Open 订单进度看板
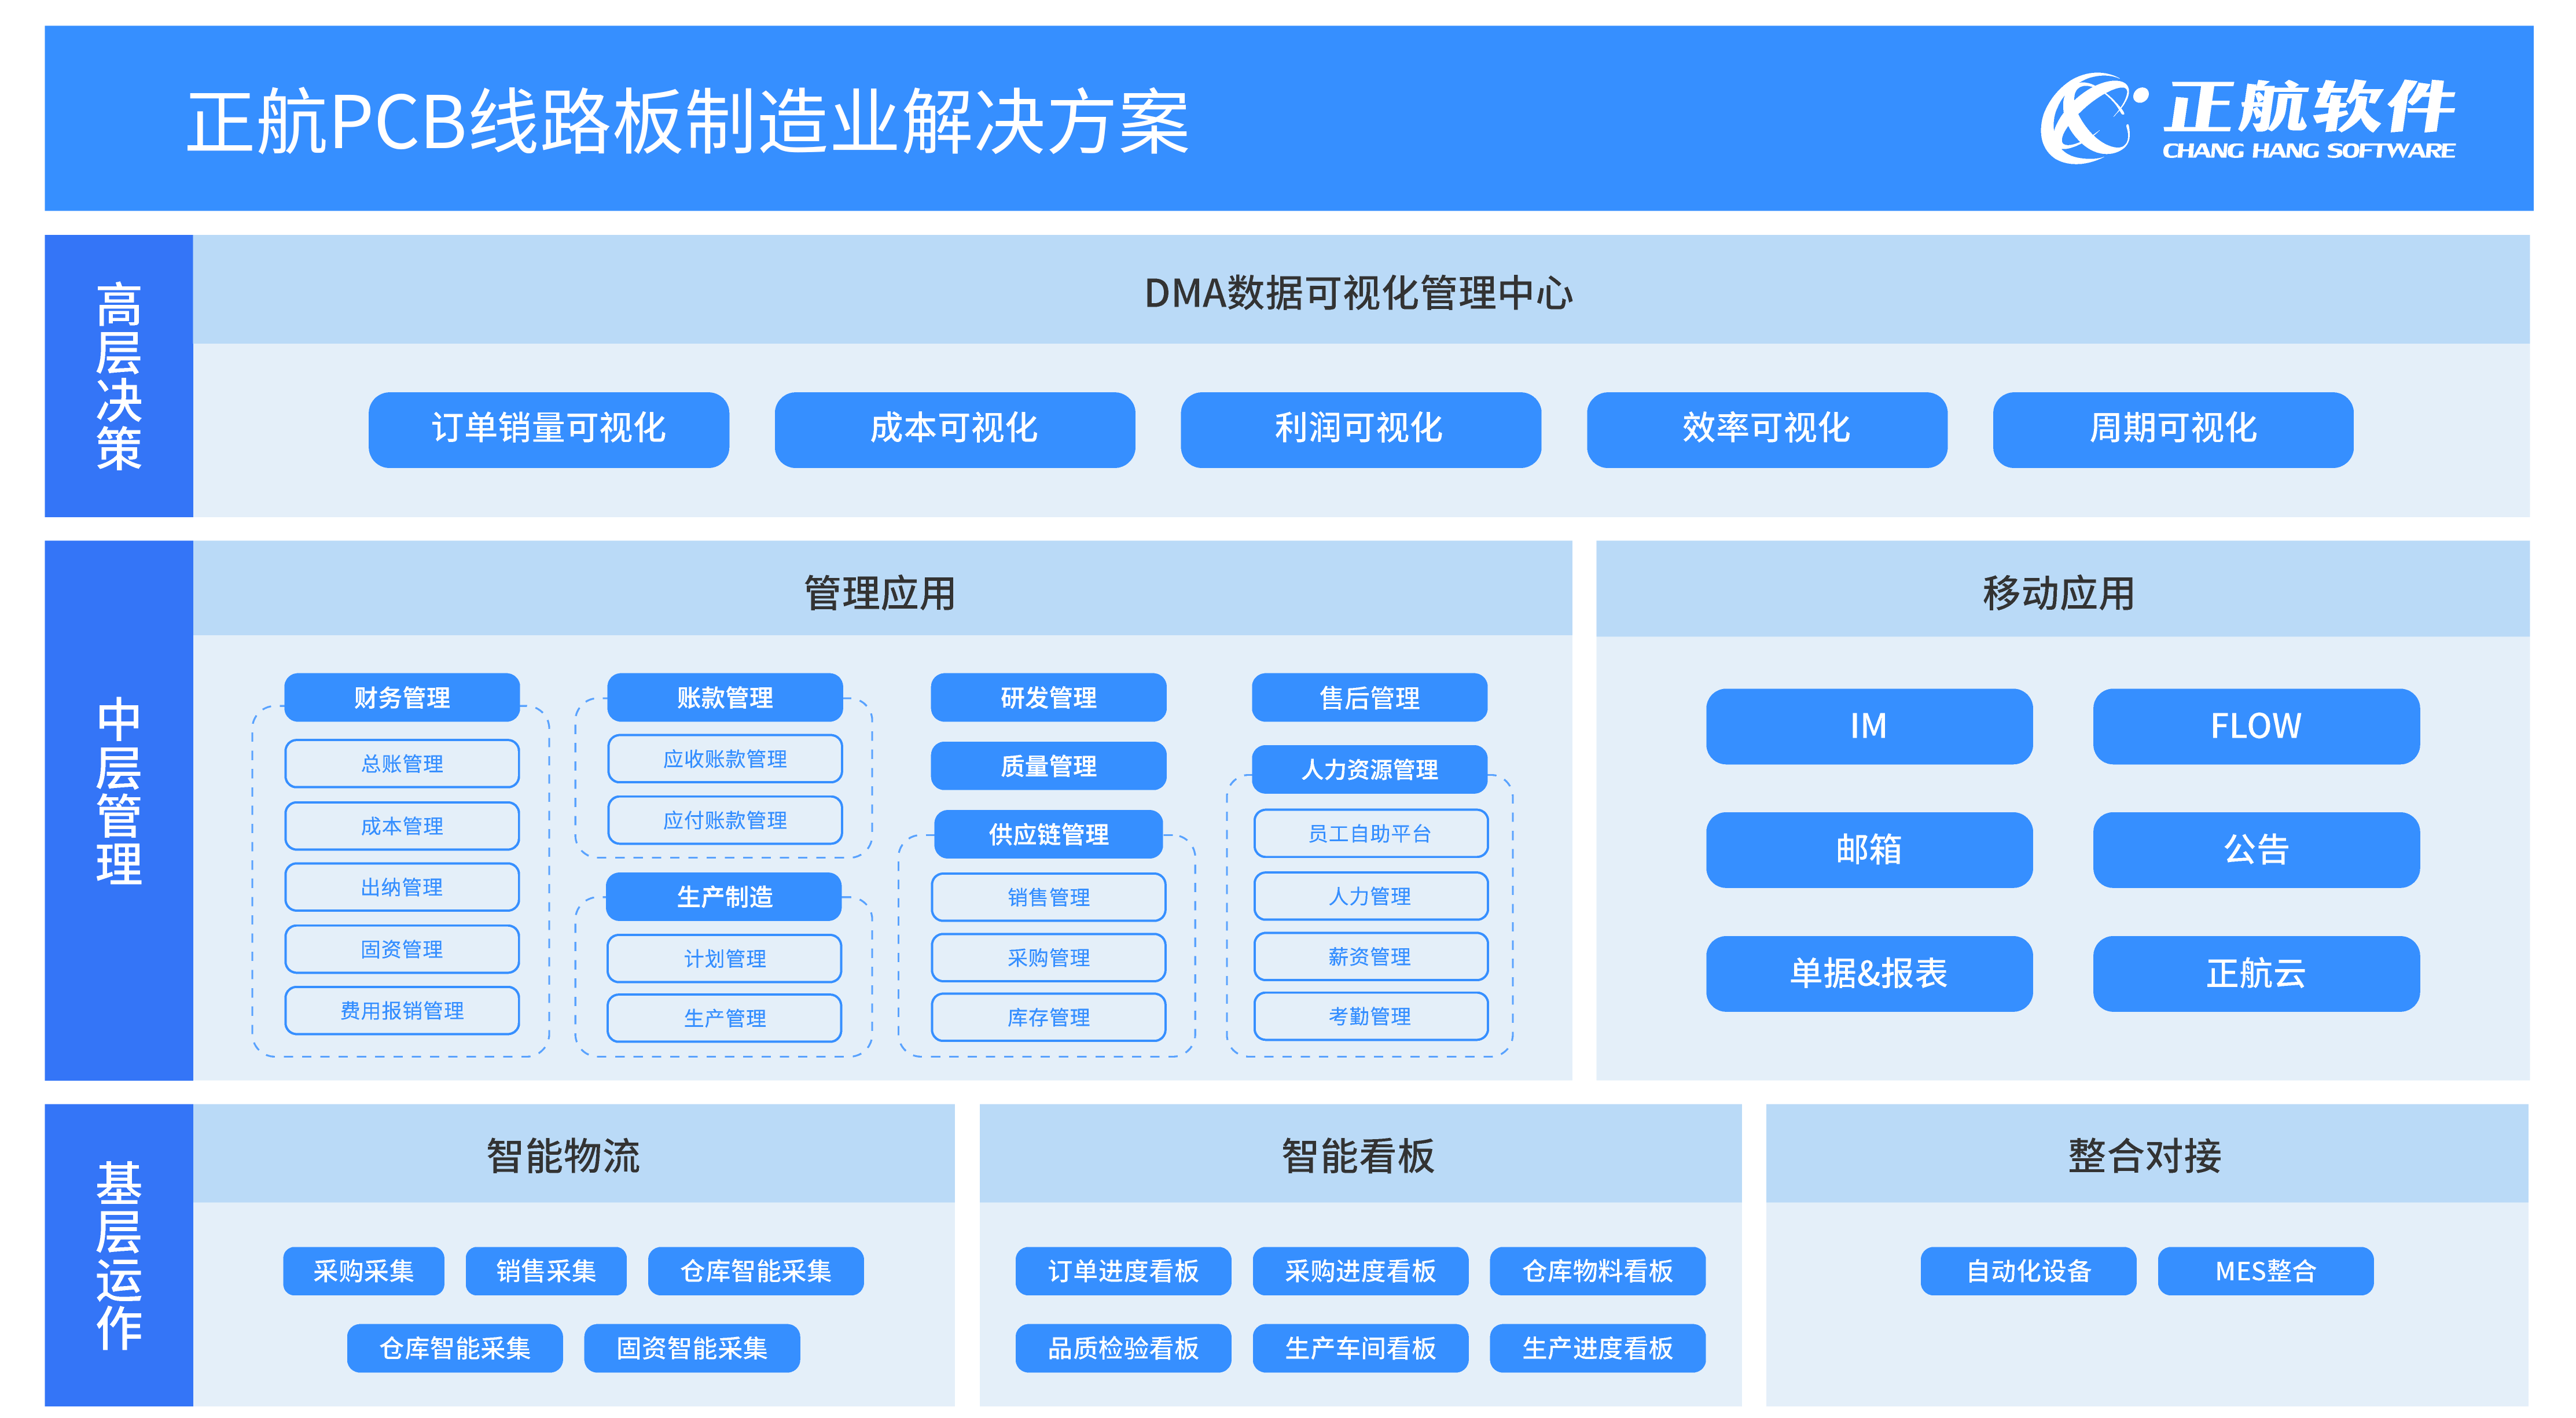The image size is (2576, 1418). [x=1123, y=1271]
